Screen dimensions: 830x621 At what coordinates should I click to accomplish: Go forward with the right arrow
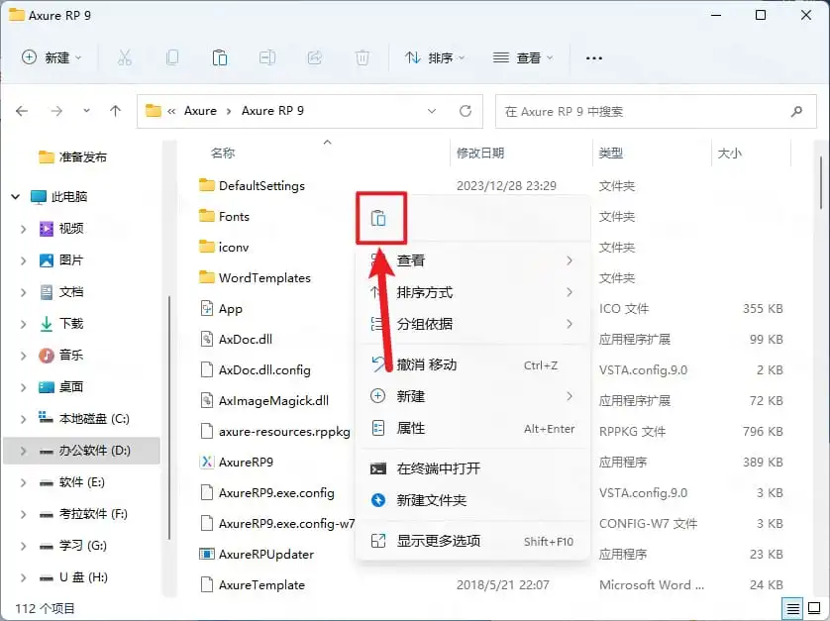coord(56,111)
